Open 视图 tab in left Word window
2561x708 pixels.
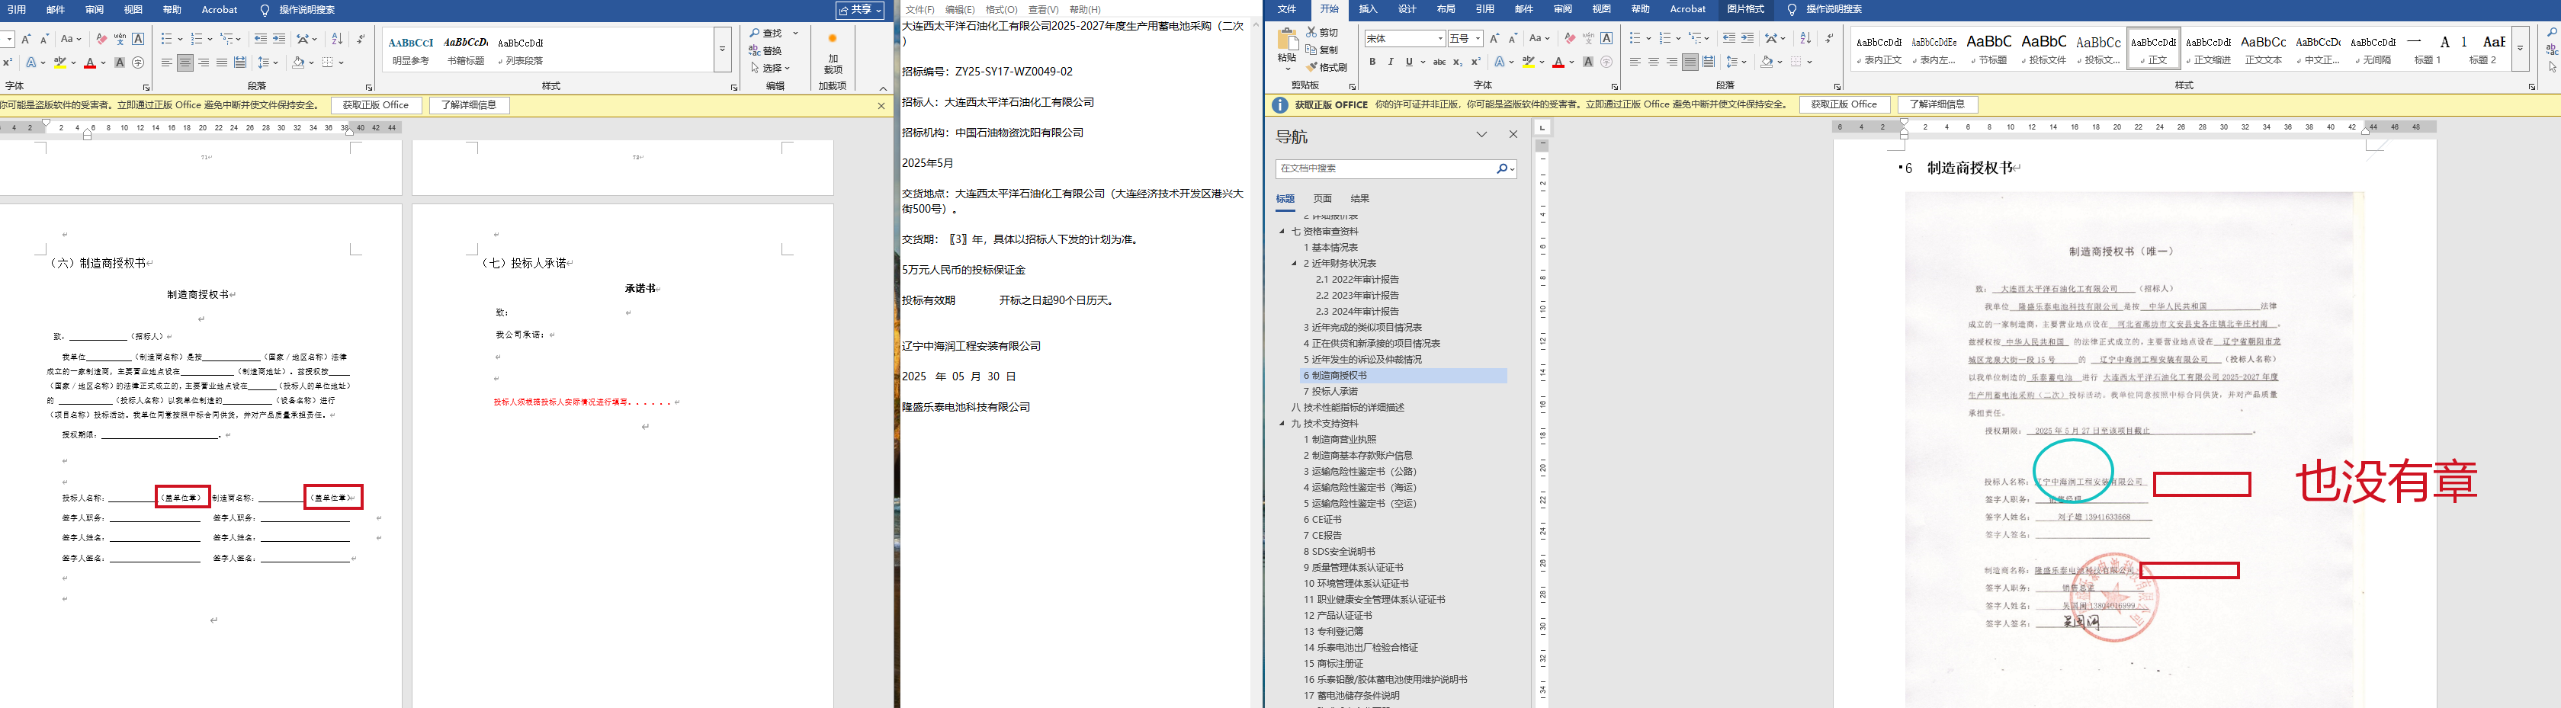click(x=133, y=10)
